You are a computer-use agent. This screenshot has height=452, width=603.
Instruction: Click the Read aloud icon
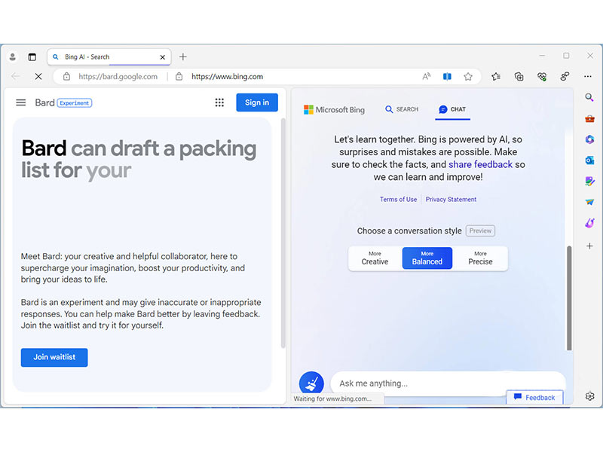pyautogui.click(x=426, y=77)
